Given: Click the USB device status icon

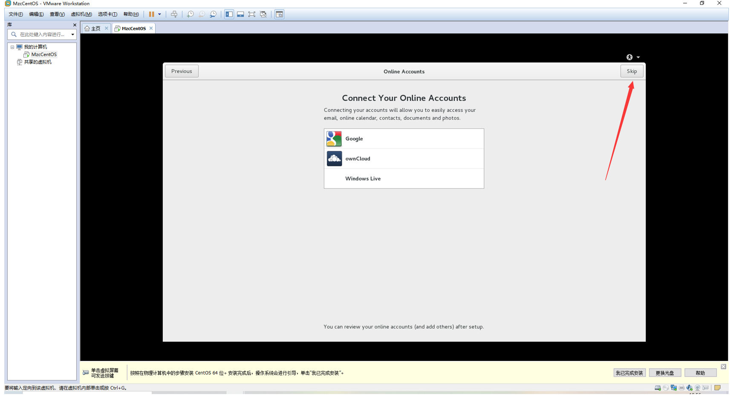Looking at the screenshot, I should click(x=705, y=388).
